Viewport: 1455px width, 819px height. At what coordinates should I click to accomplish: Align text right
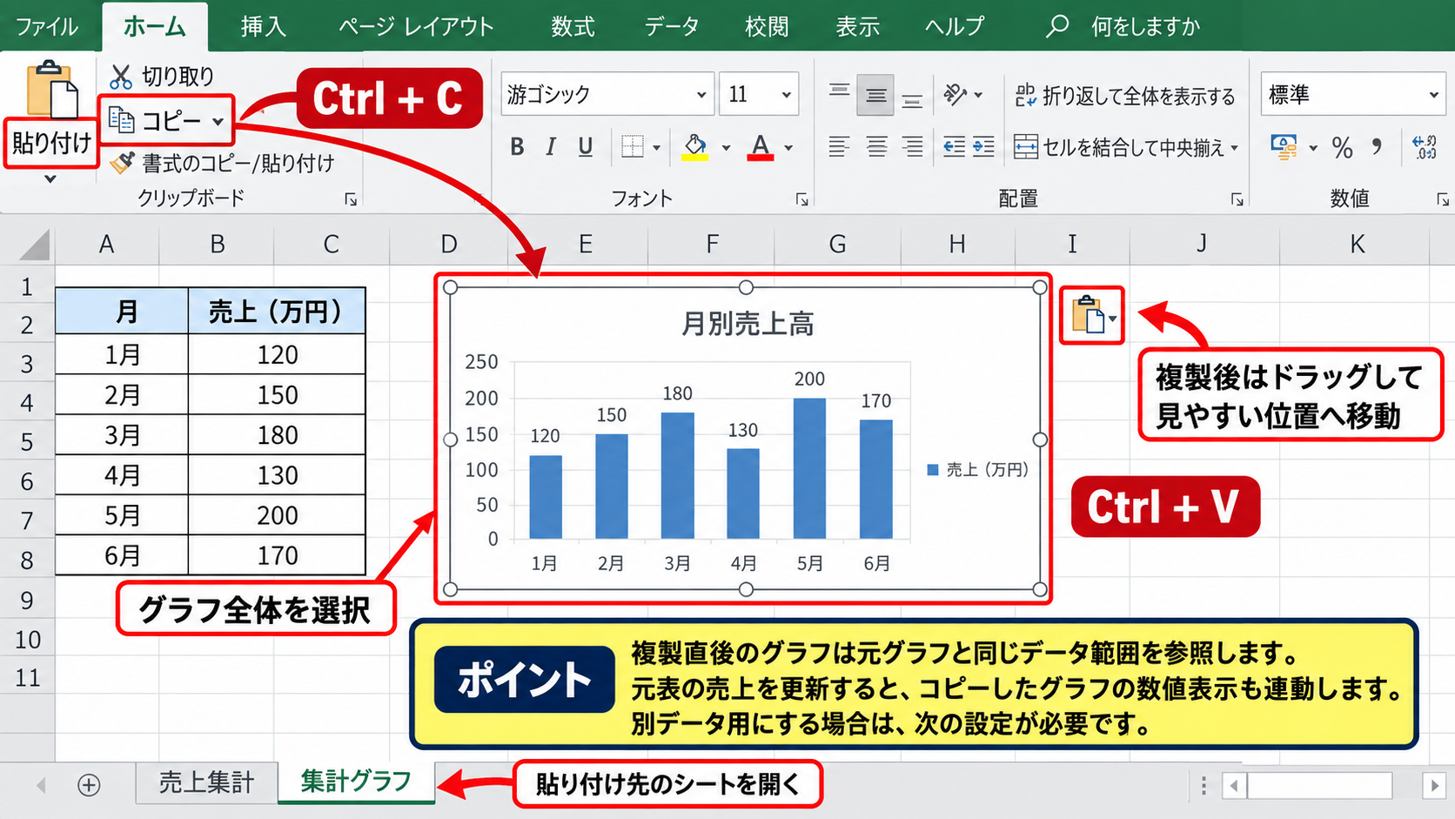point(912,147)
